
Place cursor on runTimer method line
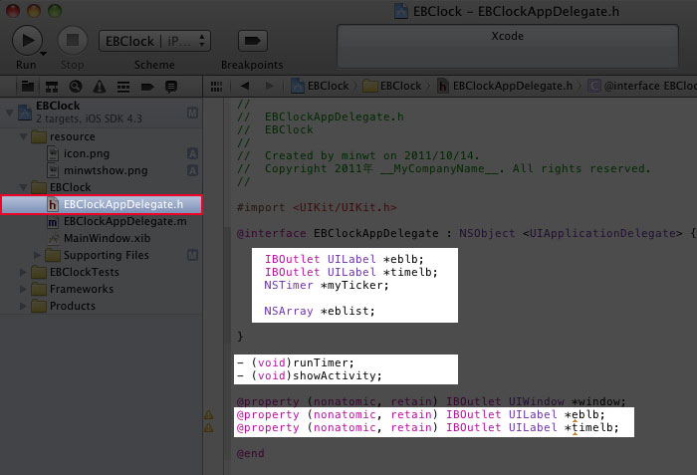tap(295, 362)
